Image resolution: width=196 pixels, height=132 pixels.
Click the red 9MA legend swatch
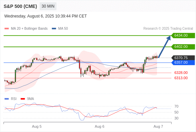[x=23, y=99]
